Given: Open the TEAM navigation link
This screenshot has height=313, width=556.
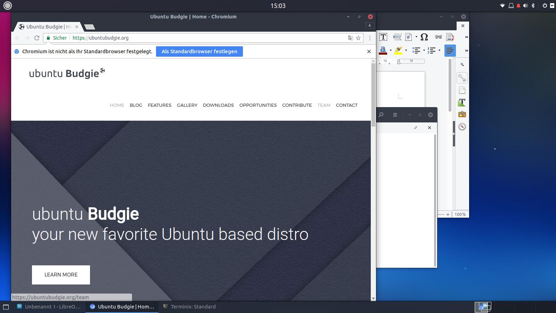Looking at the screenshot, I should click(324, 105).
